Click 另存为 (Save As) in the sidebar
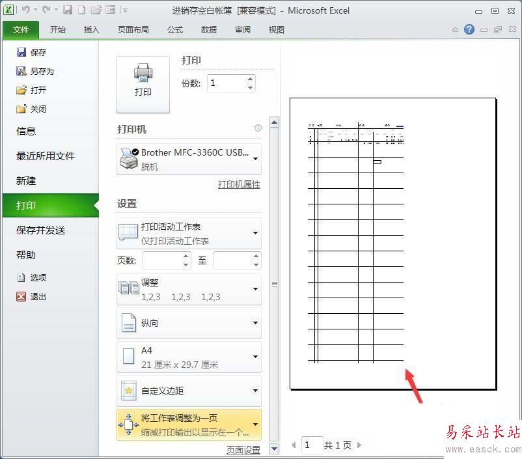Image resolution: width=522 pixels, height=459 pixels. pos(35,71)
